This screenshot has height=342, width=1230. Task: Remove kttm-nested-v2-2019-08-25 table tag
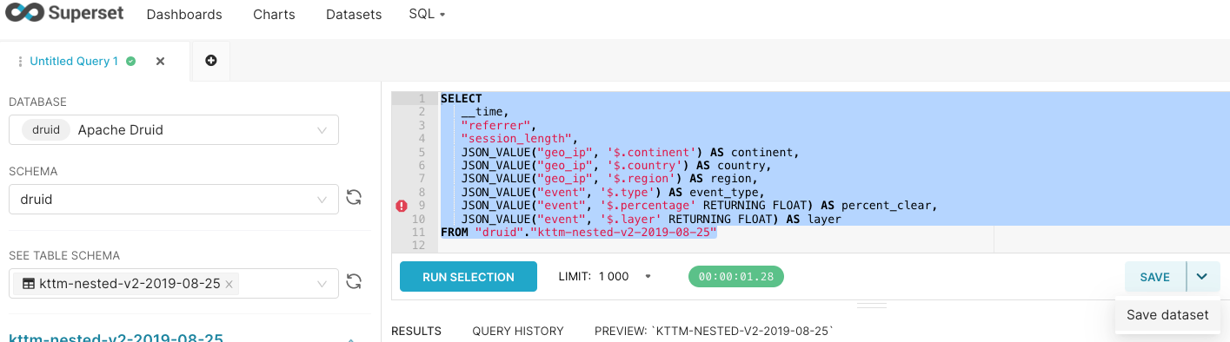[x=229, y=284]
